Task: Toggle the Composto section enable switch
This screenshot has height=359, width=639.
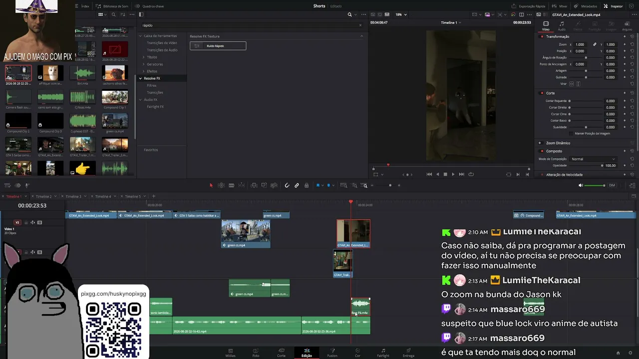Action: 542,151
